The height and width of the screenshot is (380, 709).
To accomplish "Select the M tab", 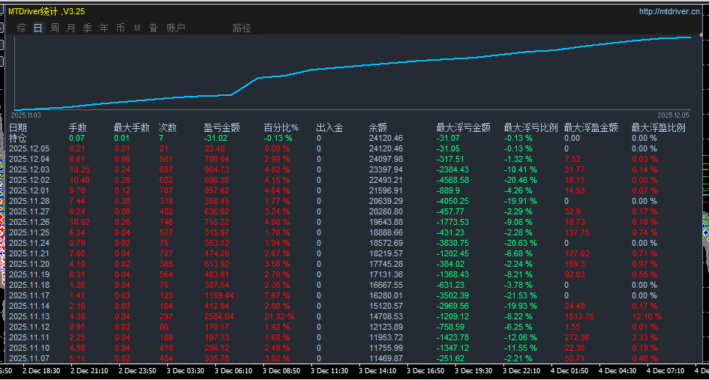I will tap(137, 28).
